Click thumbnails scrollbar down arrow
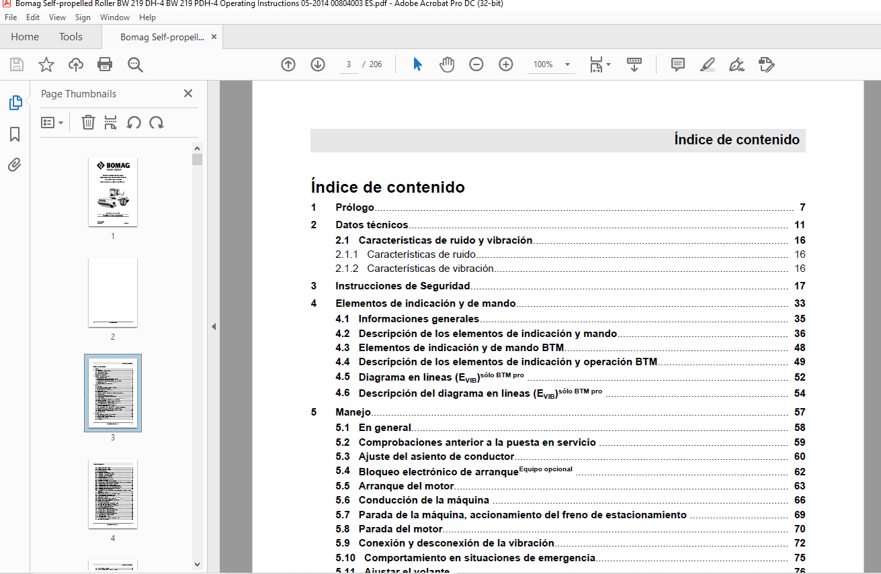 [197, 565]
